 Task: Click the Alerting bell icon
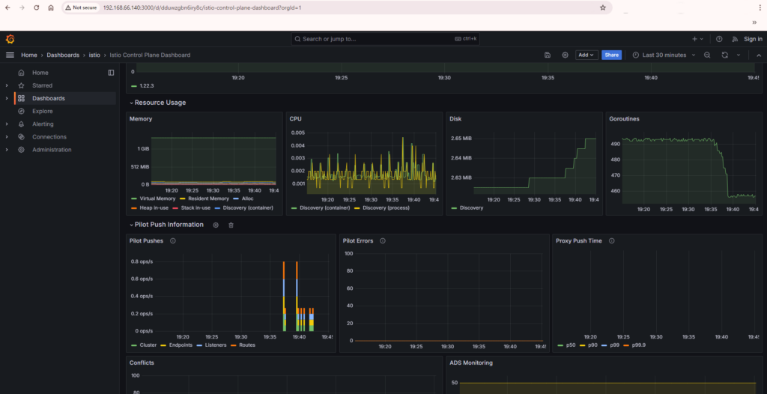pos(21,124)
